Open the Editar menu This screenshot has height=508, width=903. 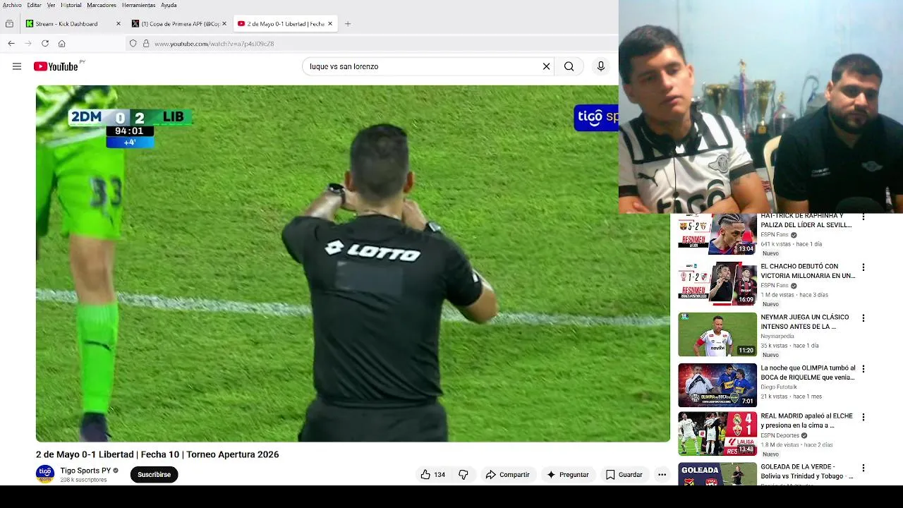[x=34, y=5]
